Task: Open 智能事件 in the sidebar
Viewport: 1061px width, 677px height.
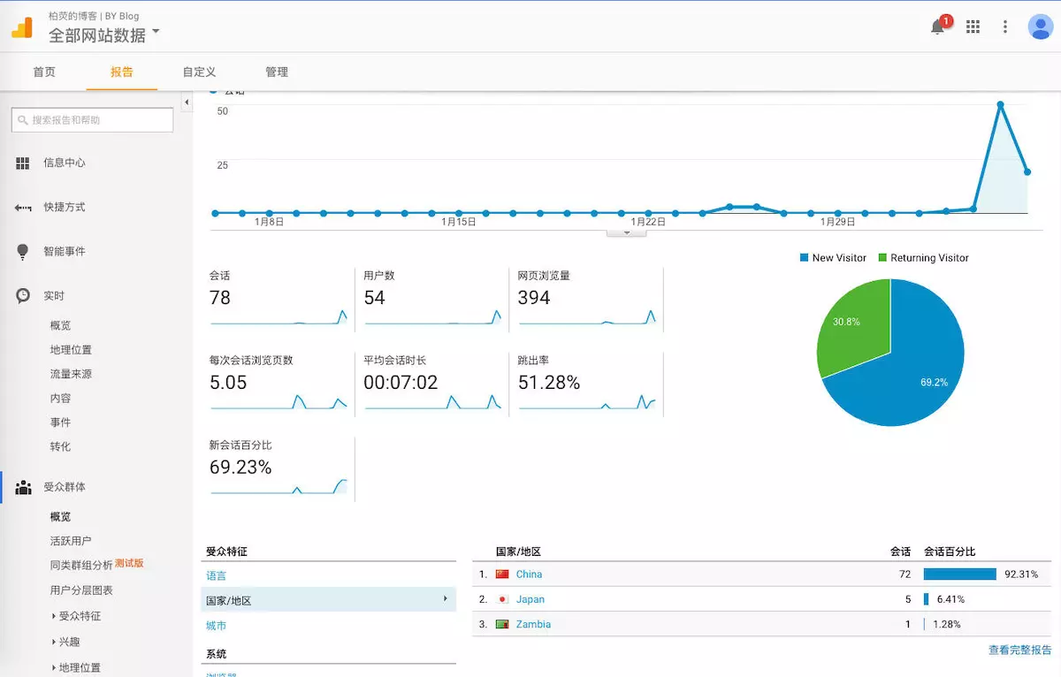Action: [x=65, y=252]
